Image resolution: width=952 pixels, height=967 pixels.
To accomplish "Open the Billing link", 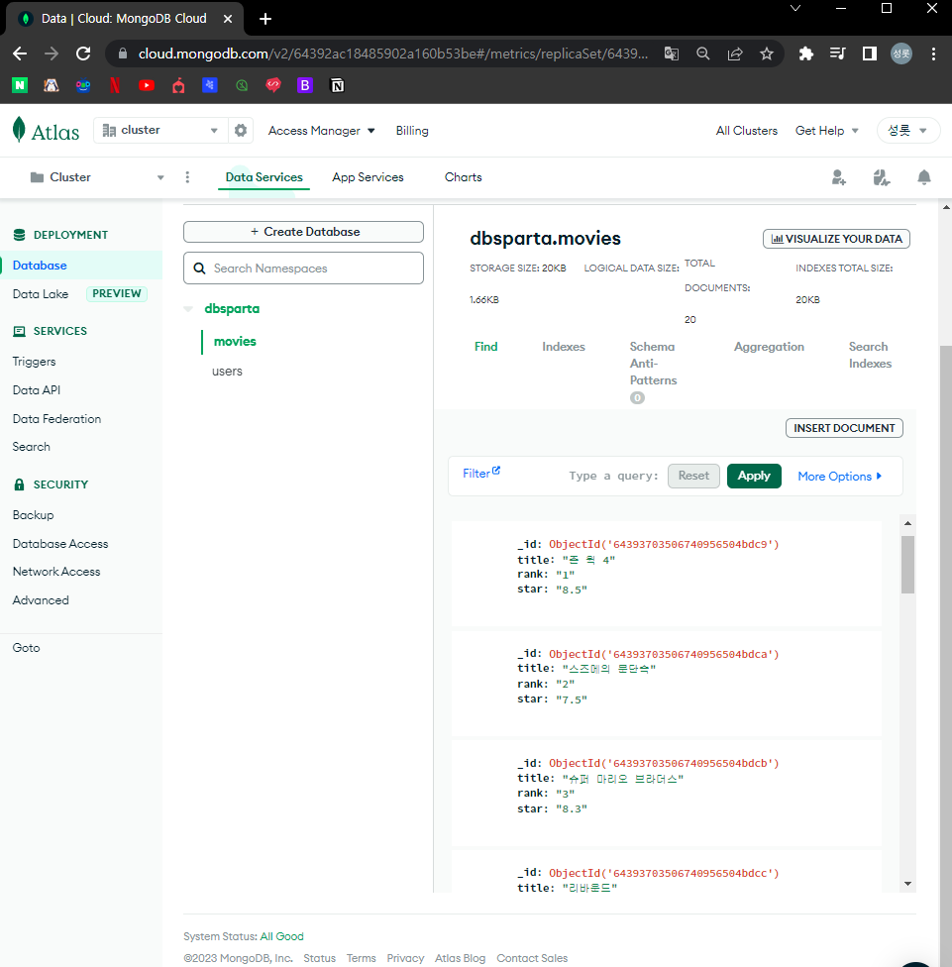I will tap(412, 131).
